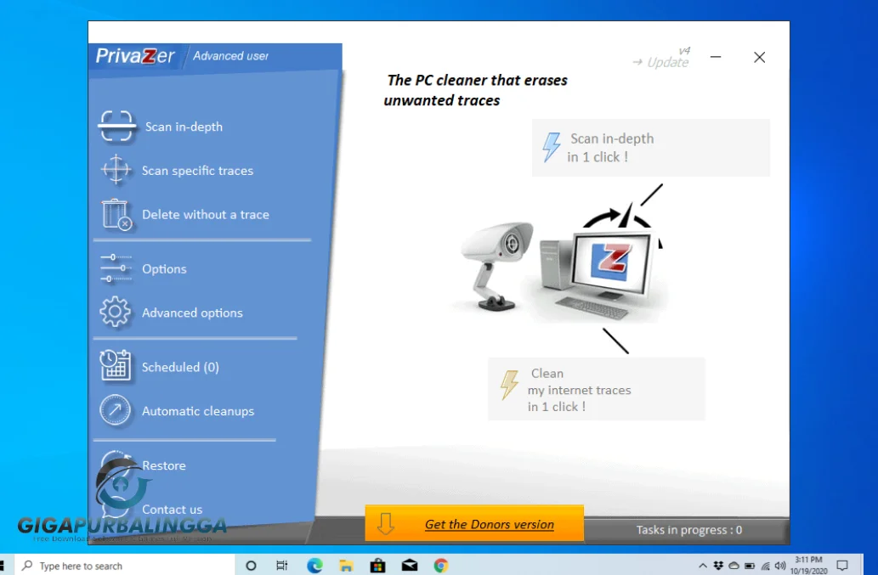This screenshot has width=878, height=575.
Task: Click OneDrive cloud tray icon
Action: 734,566
